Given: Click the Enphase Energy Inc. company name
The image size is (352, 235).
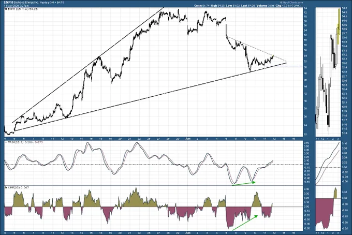Looking at the screenshot, I should [x=26, y=2].
